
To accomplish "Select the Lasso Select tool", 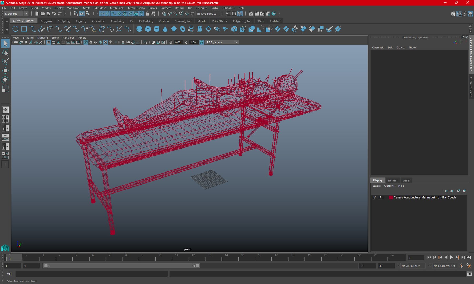I will pos(5,53).
